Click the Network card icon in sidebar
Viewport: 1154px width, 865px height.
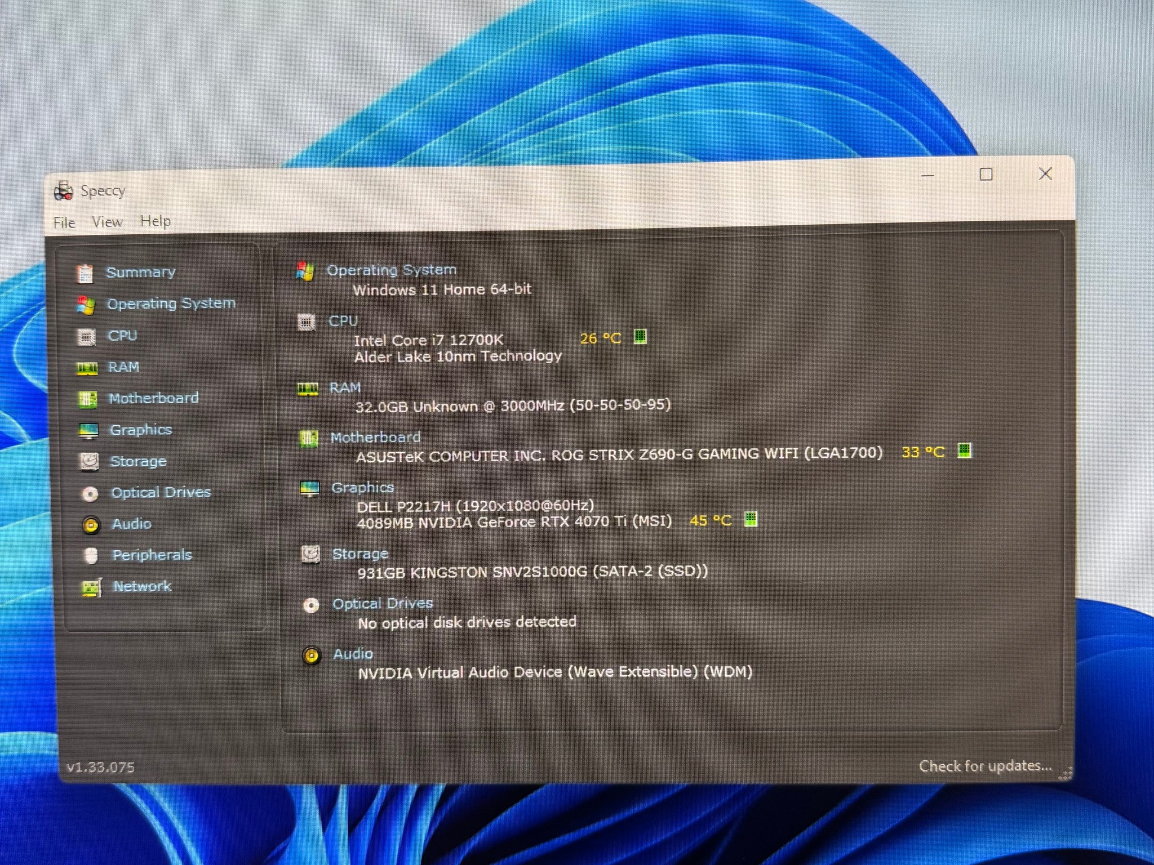[92, 588]
